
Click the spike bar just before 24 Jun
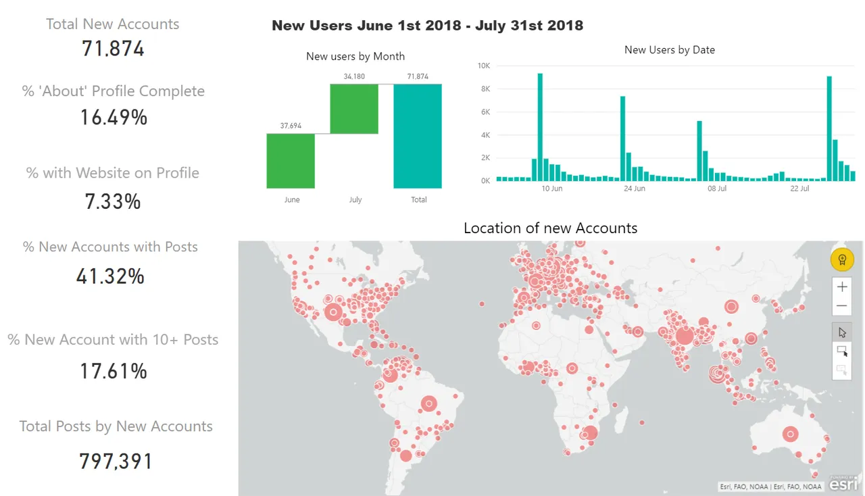click(622, 139)
